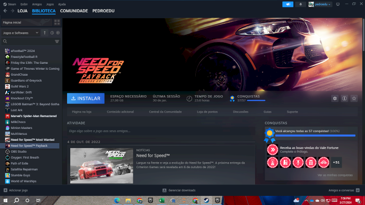Screen dimensions: 365x205
Task: Click the INSTALAR button
Action: (x=84, y=98)
